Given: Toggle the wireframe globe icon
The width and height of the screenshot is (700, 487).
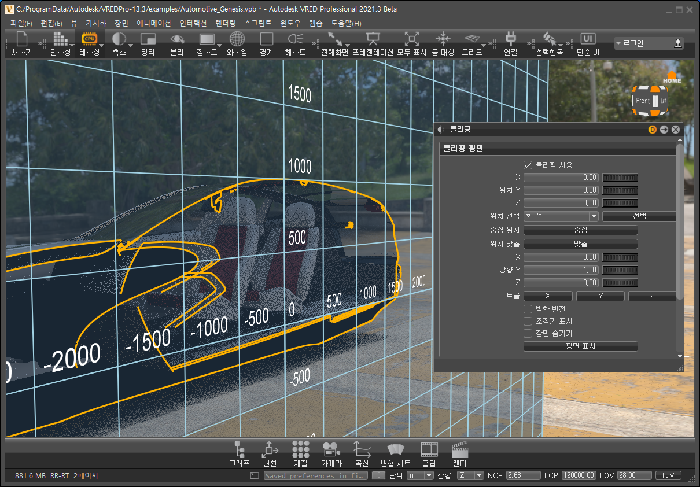Looking at the screenshot, I should 237,39.
